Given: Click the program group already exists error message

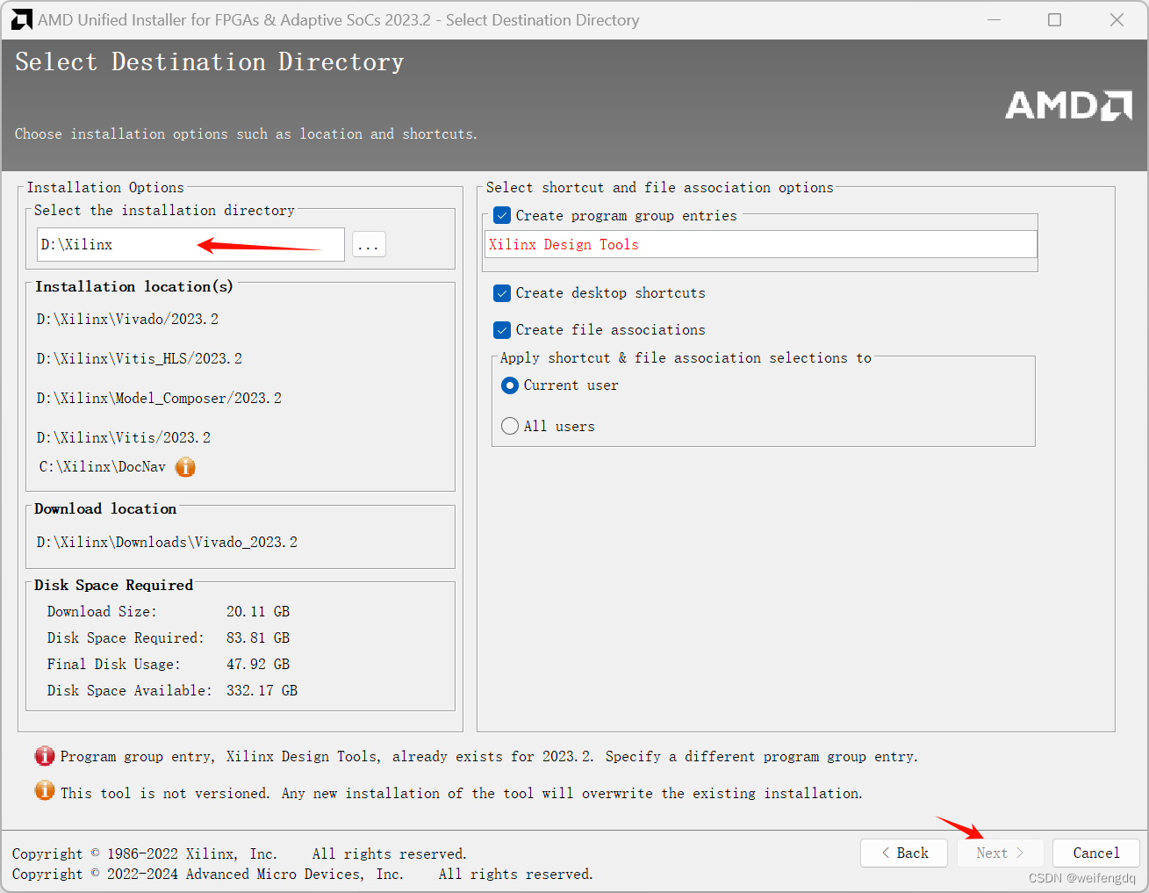Looking at the screenshot, I should coord(489,756).
